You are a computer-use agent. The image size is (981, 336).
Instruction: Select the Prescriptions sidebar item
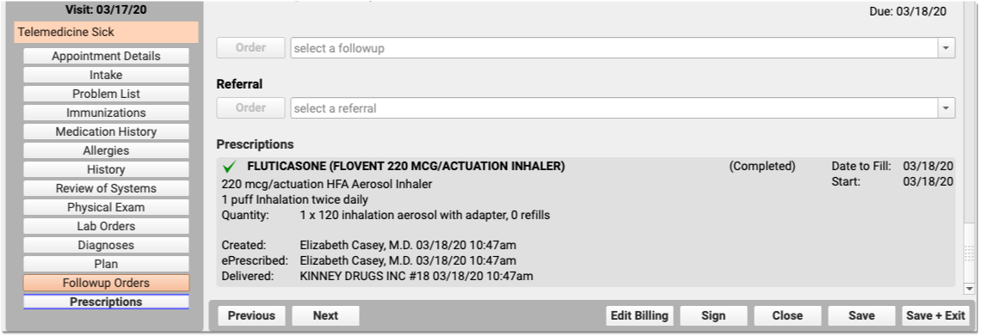(x=107, y=302)
